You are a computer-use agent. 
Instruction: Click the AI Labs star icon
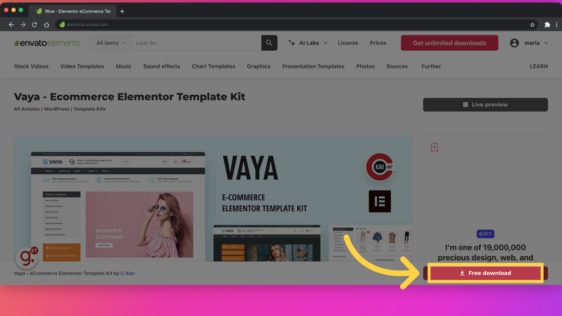(x=292, y=42)
